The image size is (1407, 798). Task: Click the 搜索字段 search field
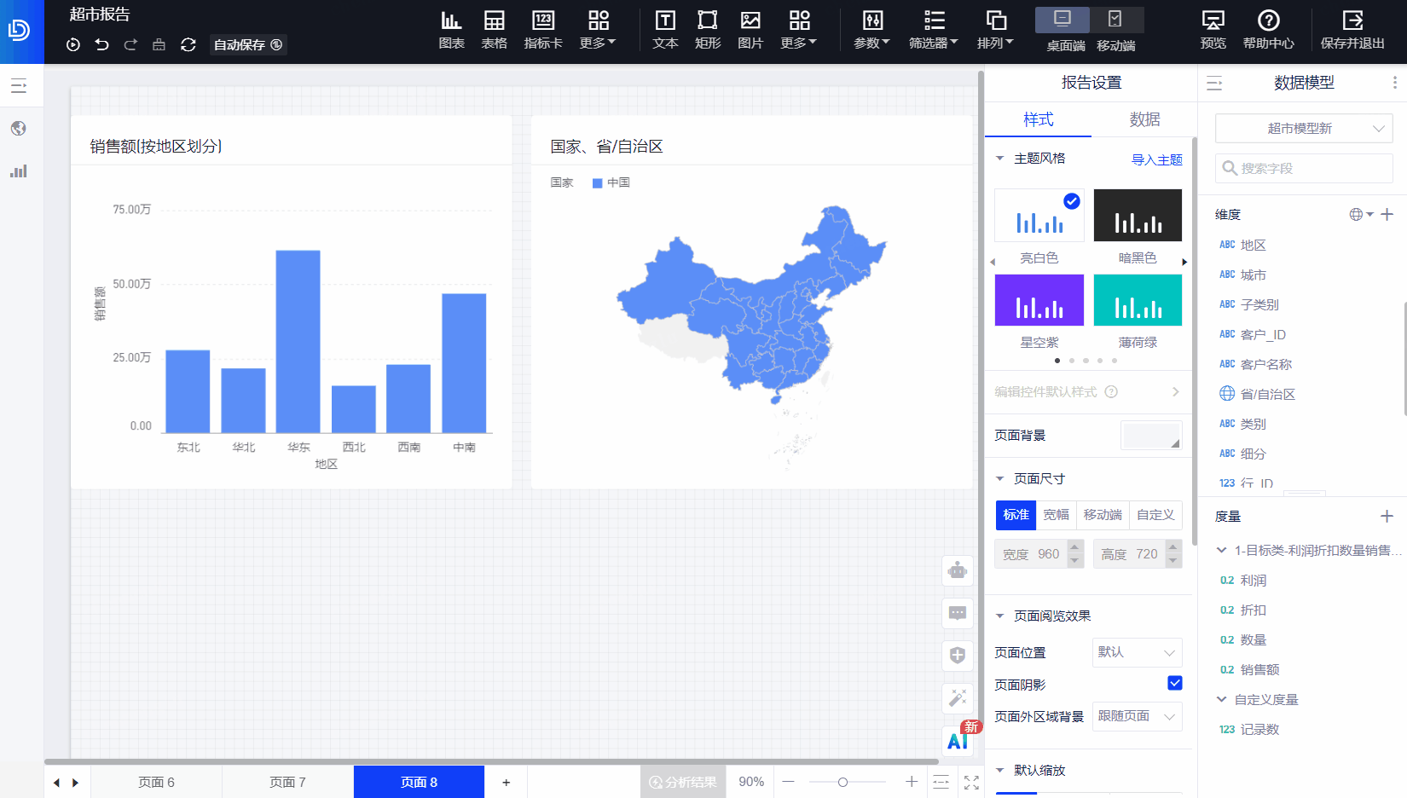1303,168
